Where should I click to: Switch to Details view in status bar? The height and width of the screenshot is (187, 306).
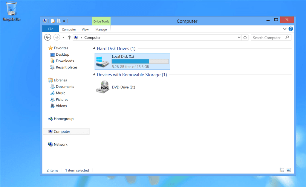point(282,170)
